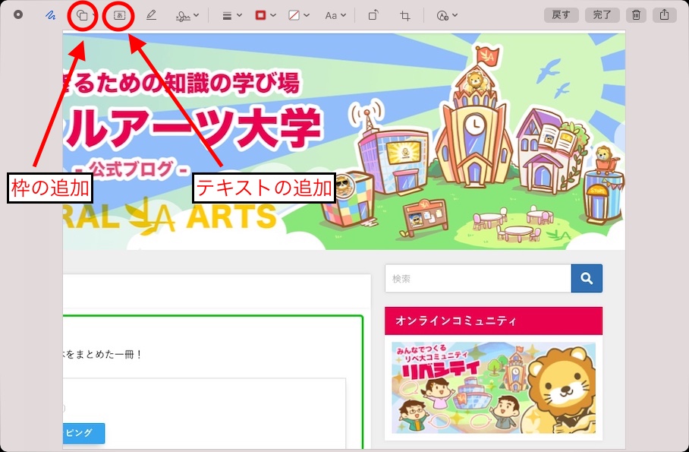This screenshot has width=689, height=452.
Task: Expand the Shape Style line thickness dropdown arrow
Action: [x=240, y=15]
